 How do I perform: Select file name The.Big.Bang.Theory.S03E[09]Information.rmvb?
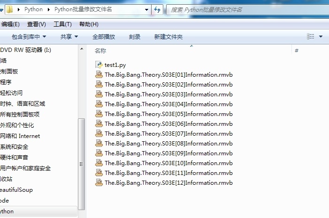[x=168, y=153]
